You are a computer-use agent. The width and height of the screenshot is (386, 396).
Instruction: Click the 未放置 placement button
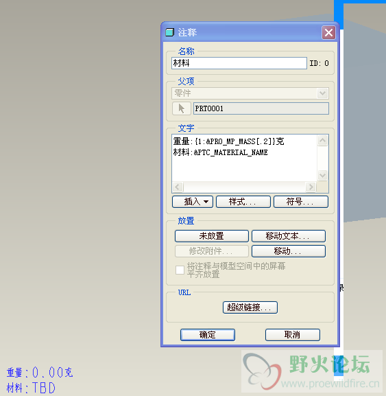pyautogui.click(x=212, y=236)
